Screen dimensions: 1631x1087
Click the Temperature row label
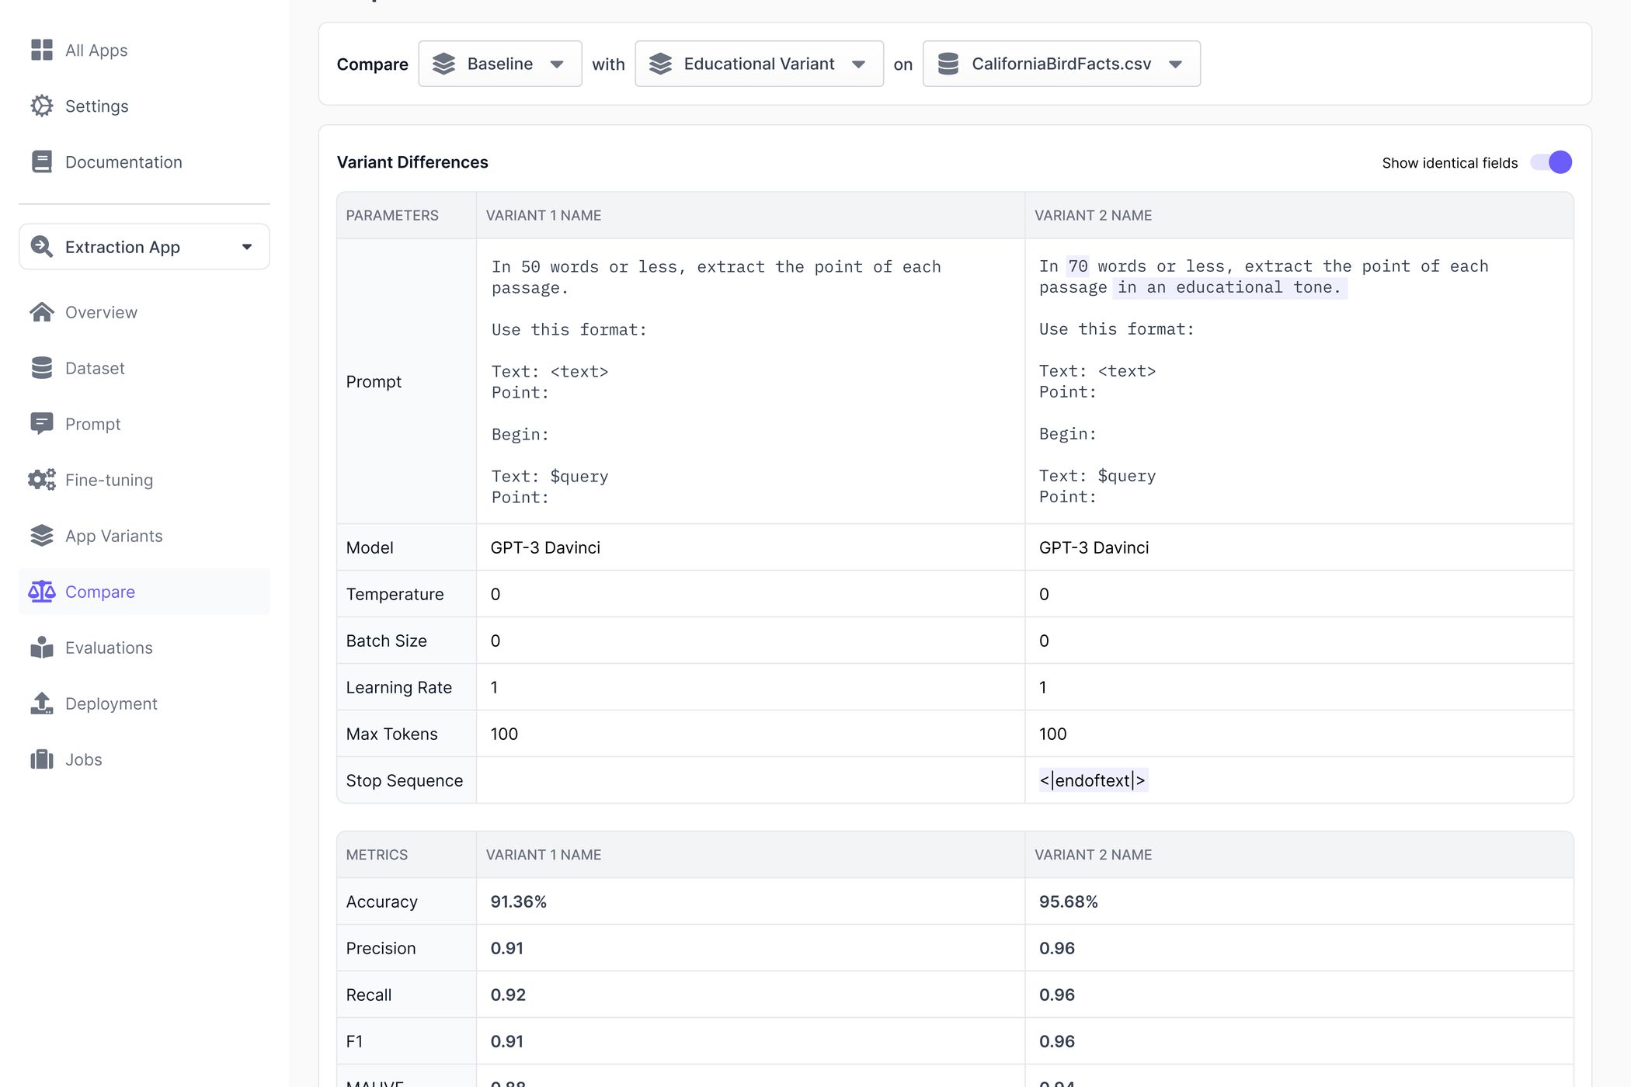point(395,594)
